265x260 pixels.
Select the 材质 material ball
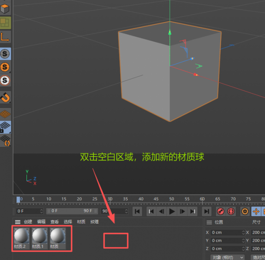58,238
